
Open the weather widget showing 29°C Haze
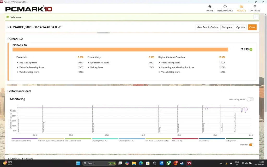point(8,163)
